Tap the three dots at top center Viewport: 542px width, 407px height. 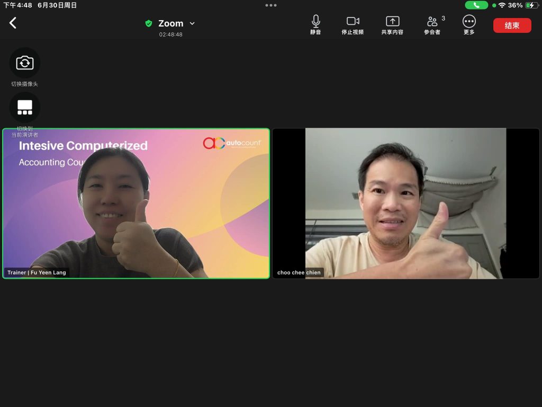(270, 5)
